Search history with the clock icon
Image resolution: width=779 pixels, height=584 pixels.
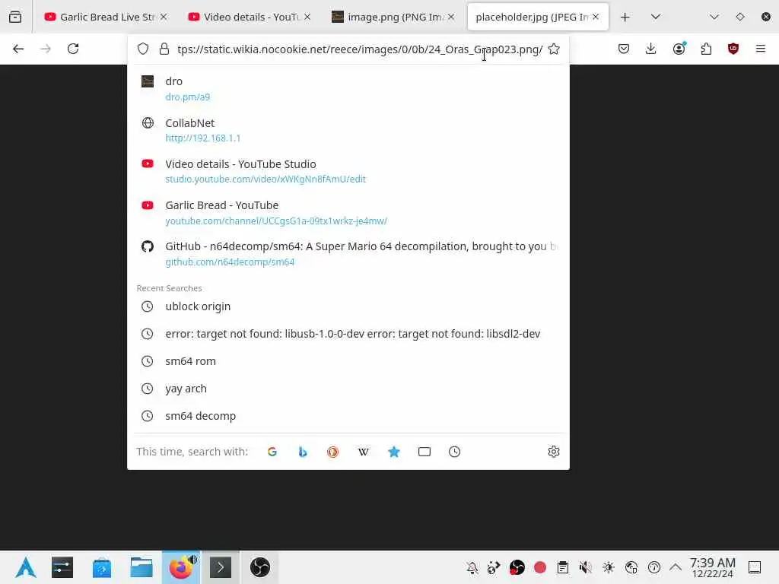(455, 452)
